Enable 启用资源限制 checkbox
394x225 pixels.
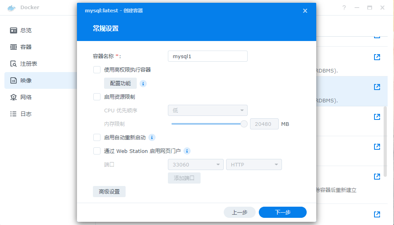[x=97, y=97]
